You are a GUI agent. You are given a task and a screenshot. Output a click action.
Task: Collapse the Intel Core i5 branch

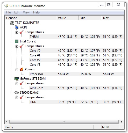[x=12, y=42]
